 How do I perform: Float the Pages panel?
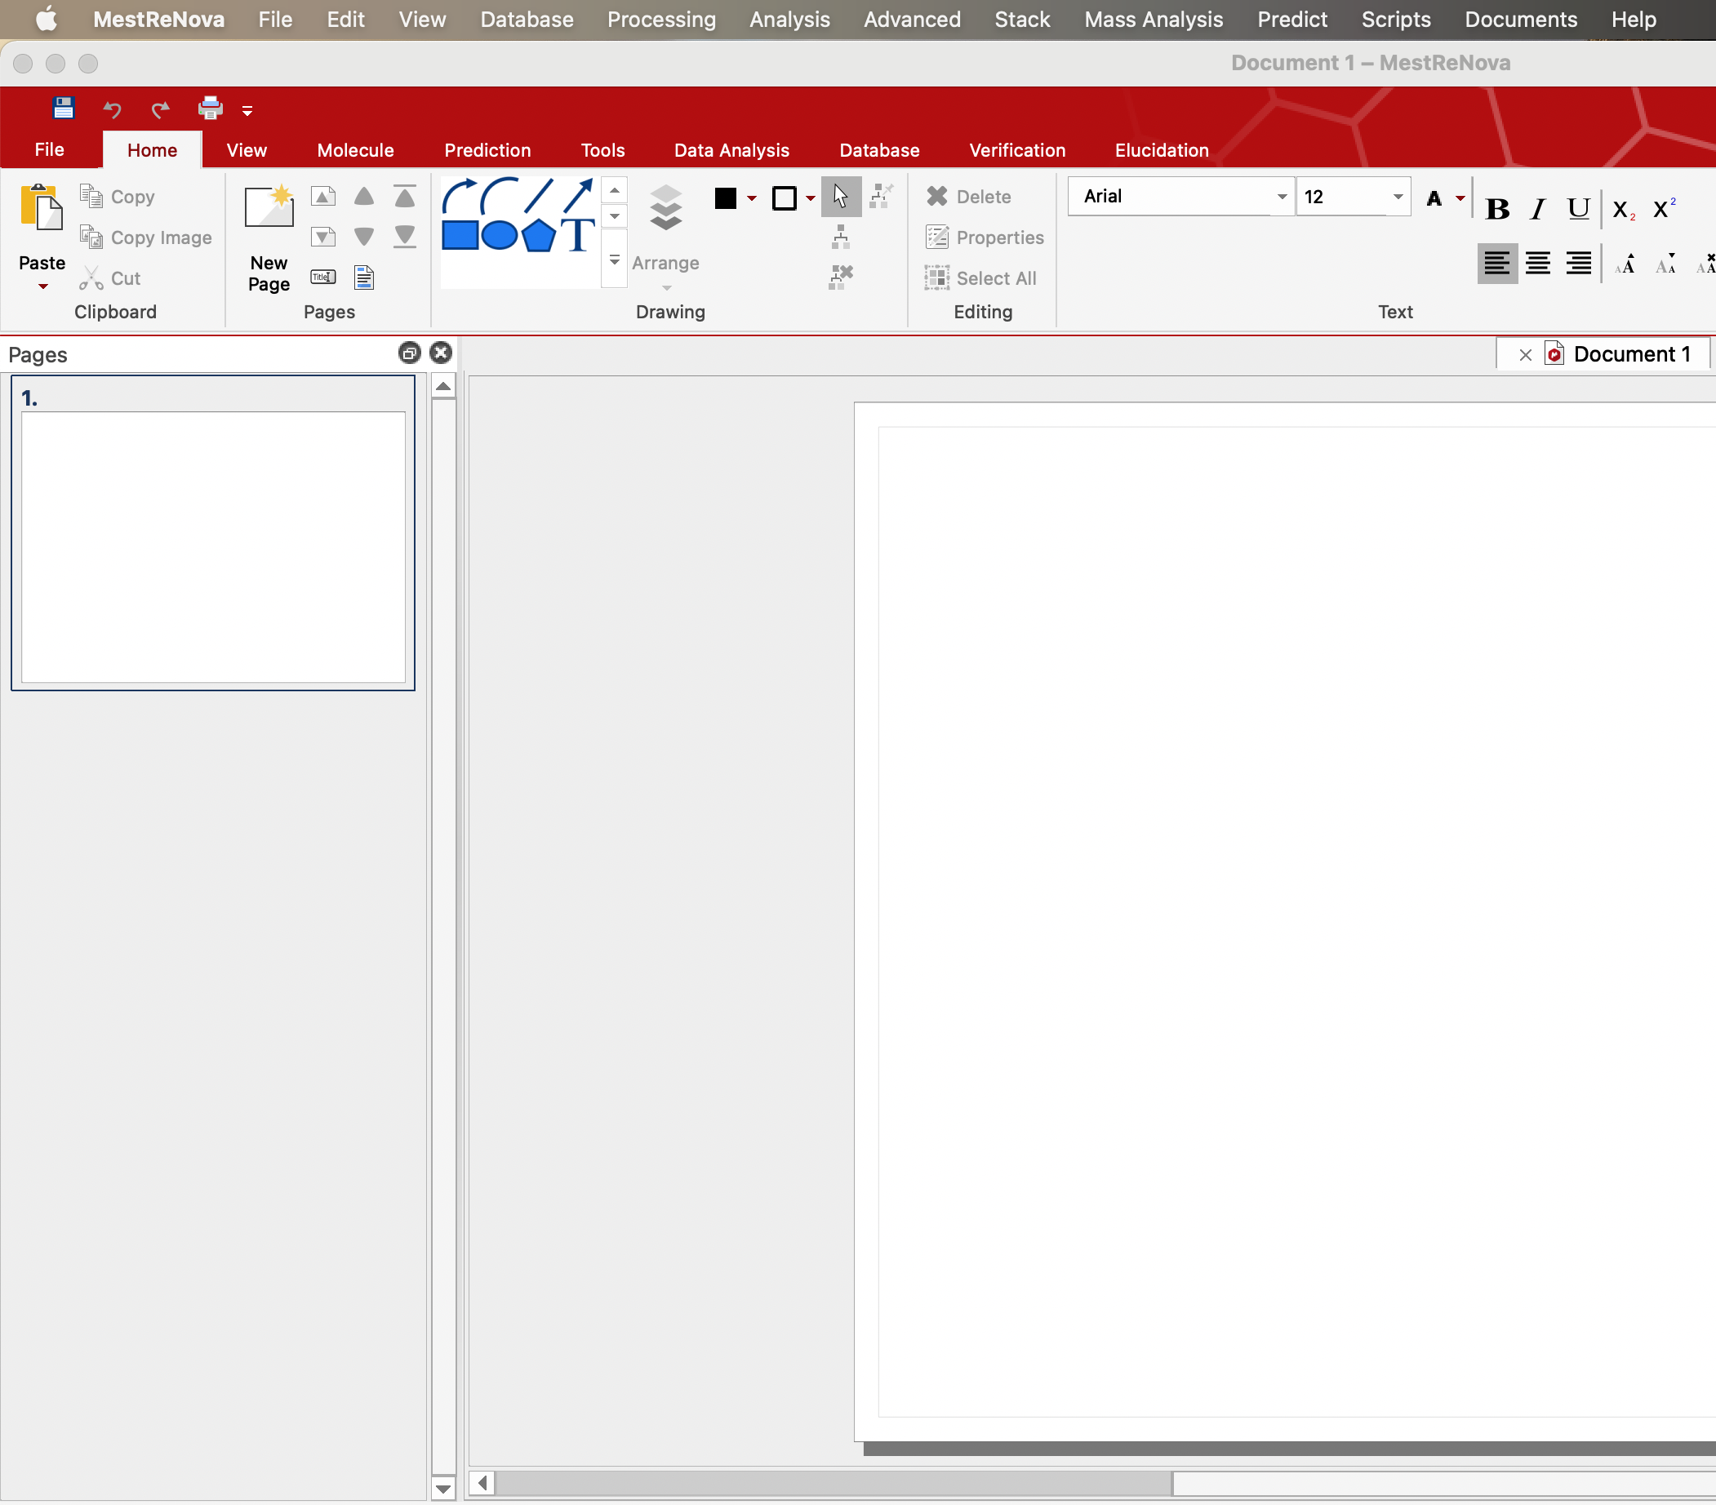pos(410,353)
